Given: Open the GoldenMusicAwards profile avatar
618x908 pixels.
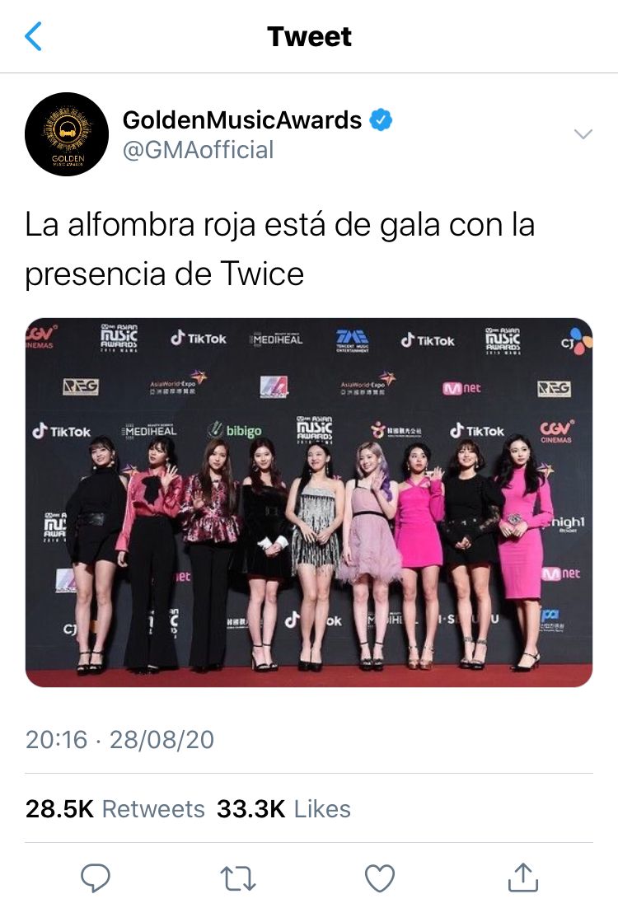Looking at the screenshot, I should [x=67, y=134].
